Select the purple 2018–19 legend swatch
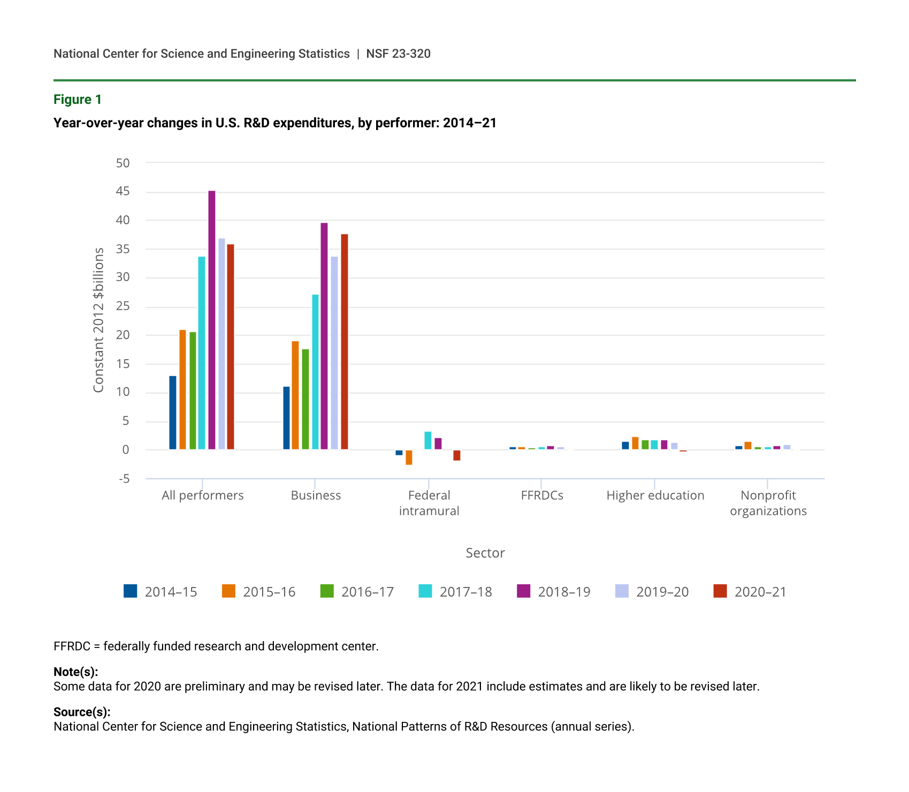The height and width of the screenshot is (792, 909). pos(523,591)
